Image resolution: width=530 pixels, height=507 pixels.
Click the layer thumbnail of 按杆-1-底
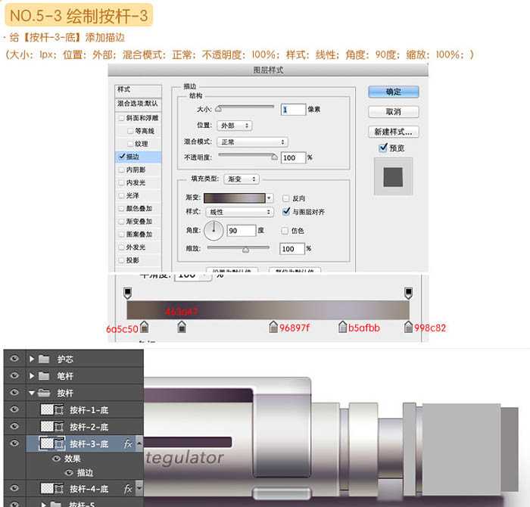(47, 409)
